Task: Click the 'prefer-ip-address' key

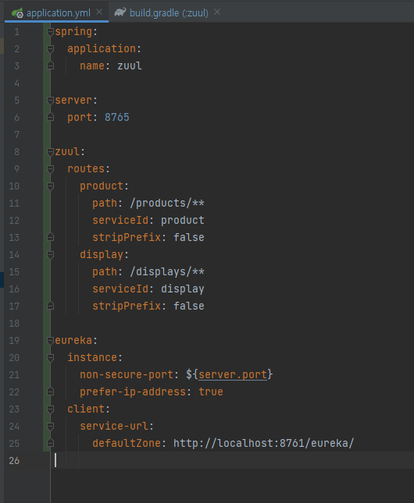Action: pos(133,391)
